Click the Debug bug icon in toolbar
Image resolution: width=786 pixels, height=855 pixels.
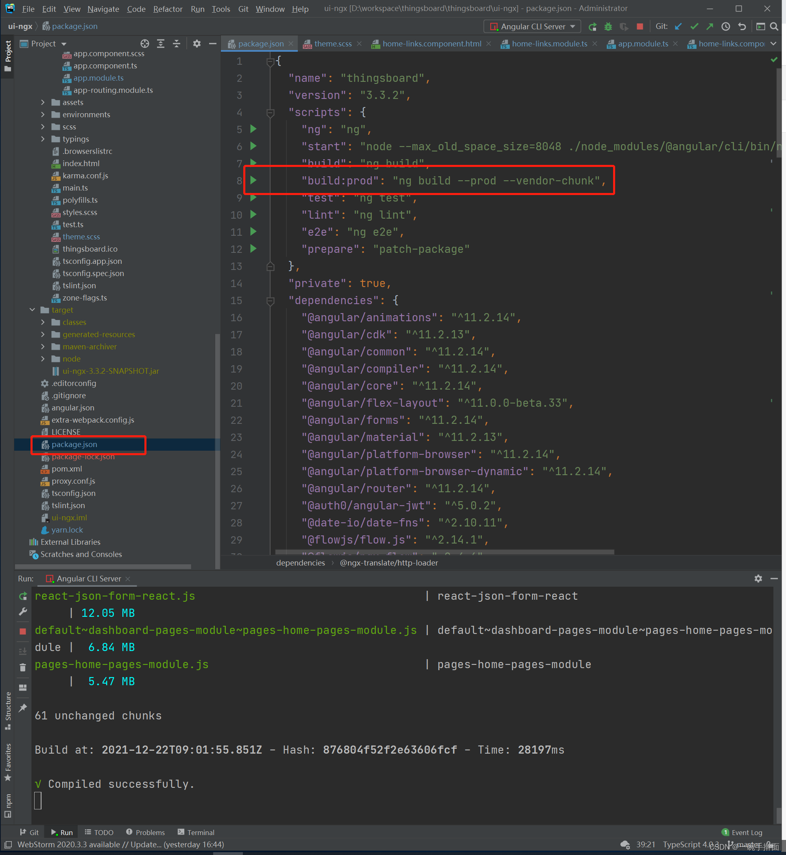(608, 27)
